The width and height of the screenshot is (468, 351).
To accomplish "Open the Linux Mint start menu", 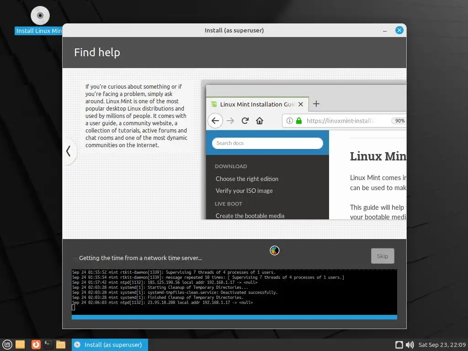I will point(7,345).
